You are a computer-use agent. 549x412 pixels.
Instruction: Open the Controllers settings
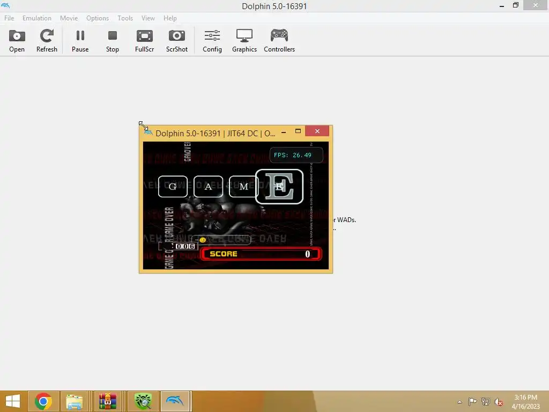(279, 40)
